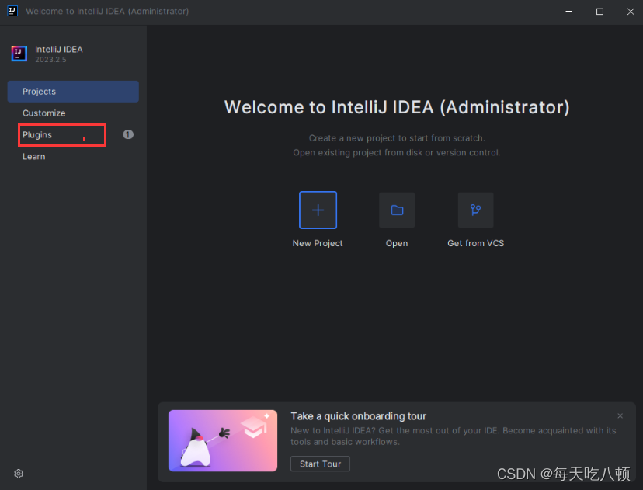Click the IntelliJ icon in title bar
This screenshot has height=490, width=643.
(12, 11)
